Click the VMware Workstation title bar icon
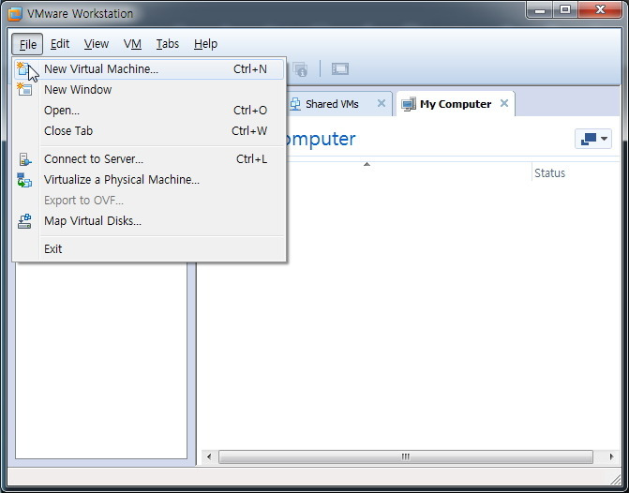 pos(15,13)
